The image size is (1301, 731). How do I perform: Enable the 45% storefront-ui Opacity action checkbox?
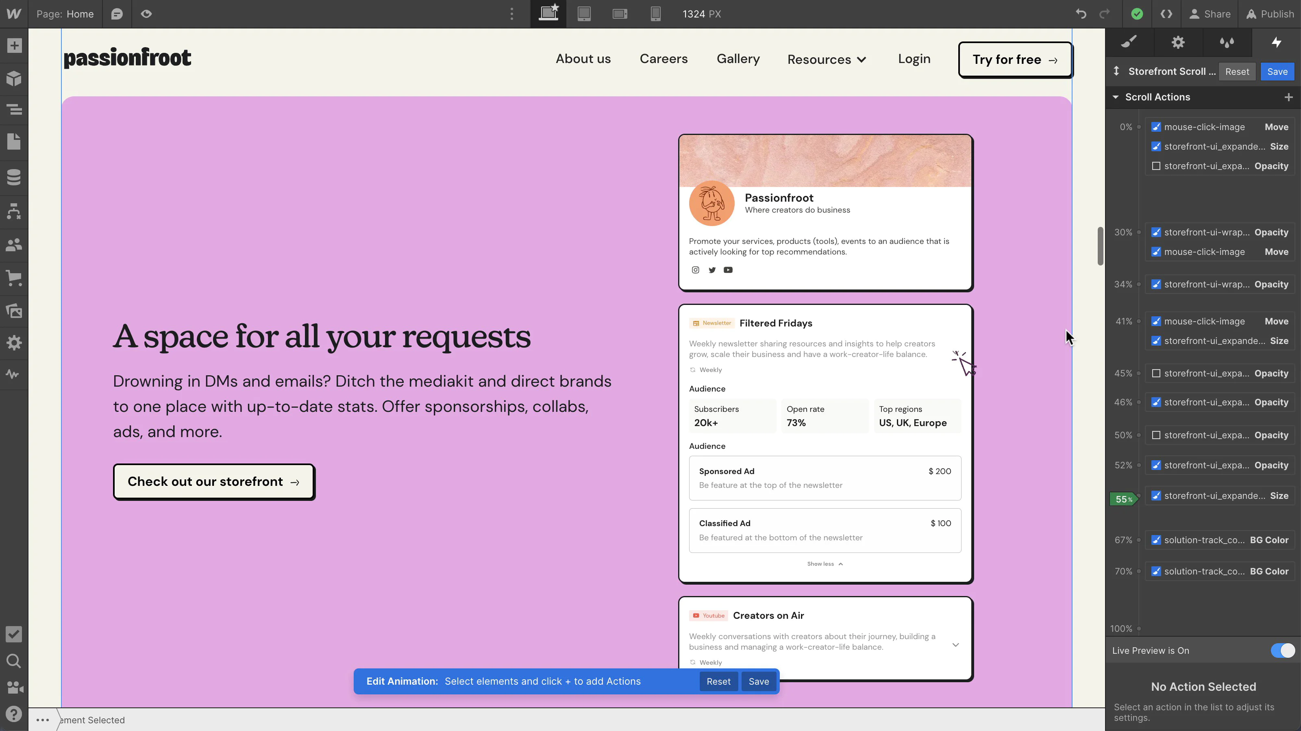pyautogui.click(x=1156, y=373)
